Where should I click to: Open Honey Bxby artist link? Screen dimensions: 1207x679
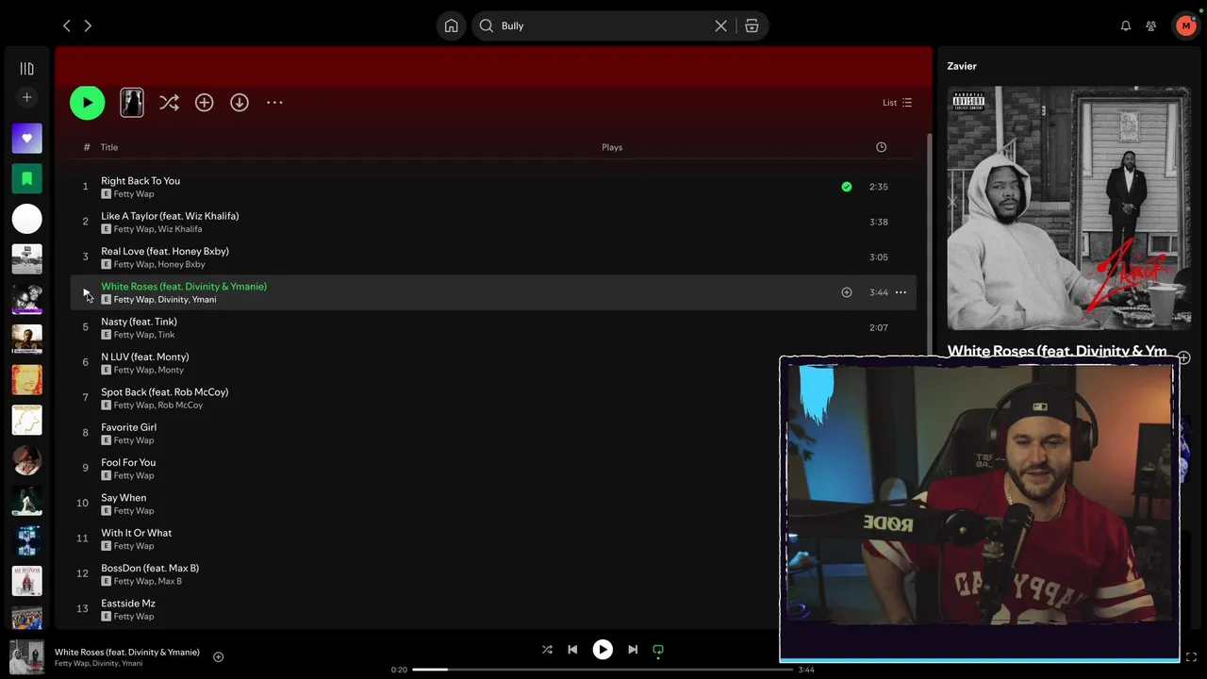tap(181, 264)
